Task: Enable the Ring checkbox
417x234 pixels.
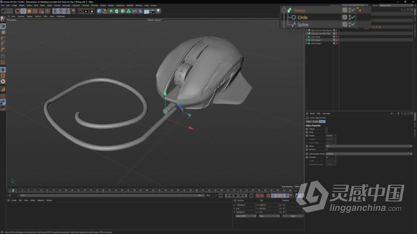Action: (326, 132)
